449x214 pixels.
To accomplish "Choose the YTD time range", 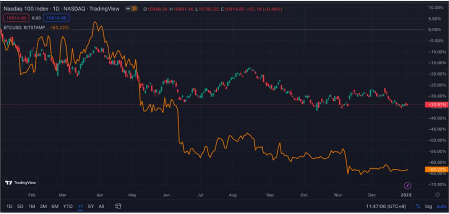I will [x=68, y=206].
